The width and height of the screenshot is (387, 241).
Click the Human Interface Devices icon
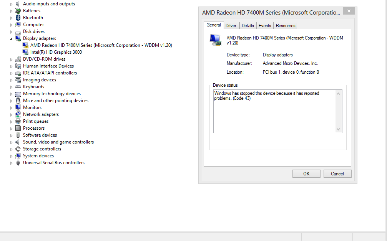[x=18, y=66]
